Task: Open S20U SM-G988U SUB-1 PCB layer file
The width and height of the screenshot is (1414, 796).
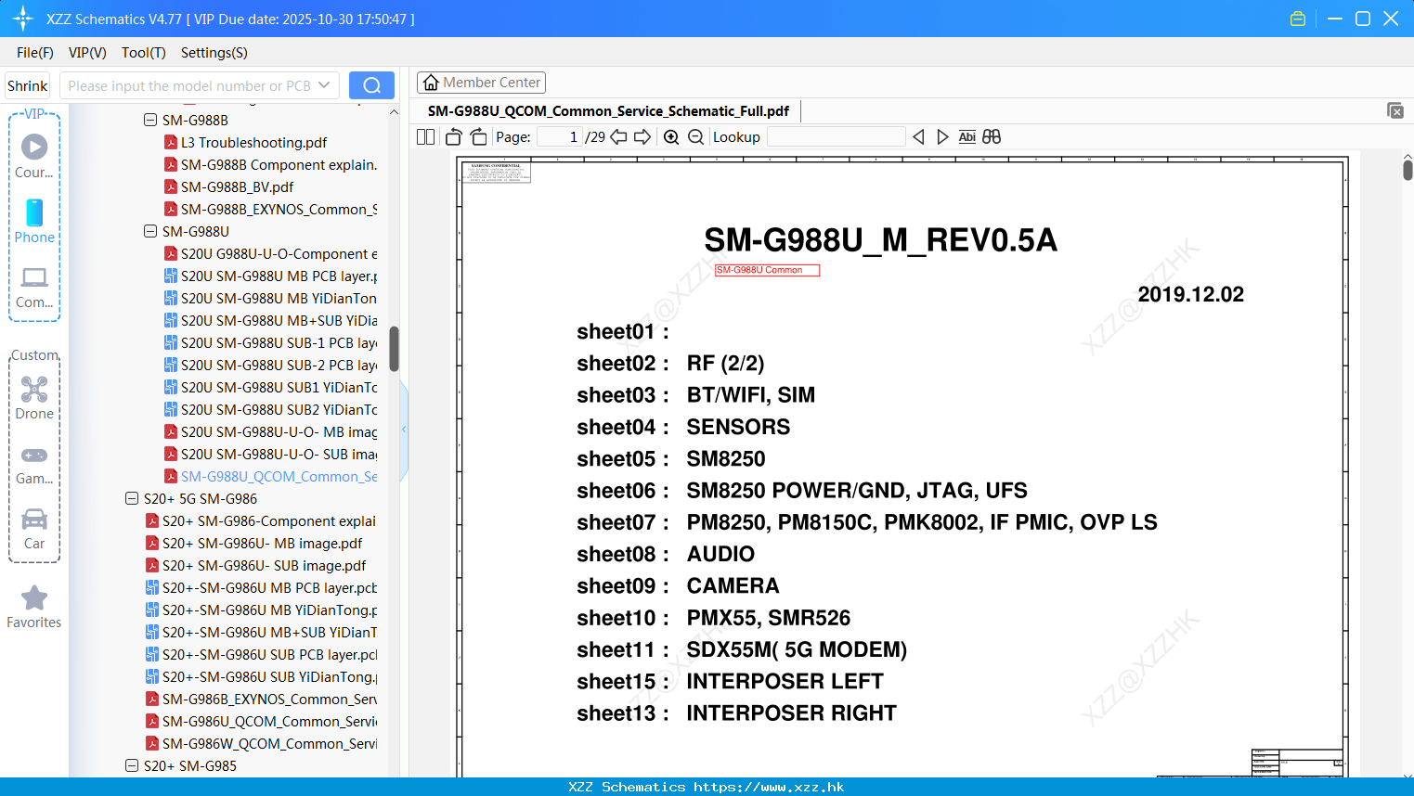Action: click(270, 342)
